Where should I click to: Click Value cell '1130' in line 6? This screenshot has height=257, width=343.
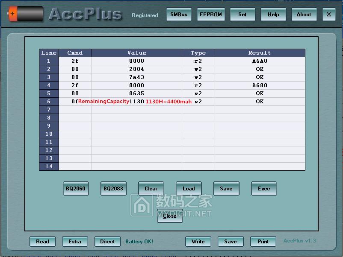(x=137, y=102)
